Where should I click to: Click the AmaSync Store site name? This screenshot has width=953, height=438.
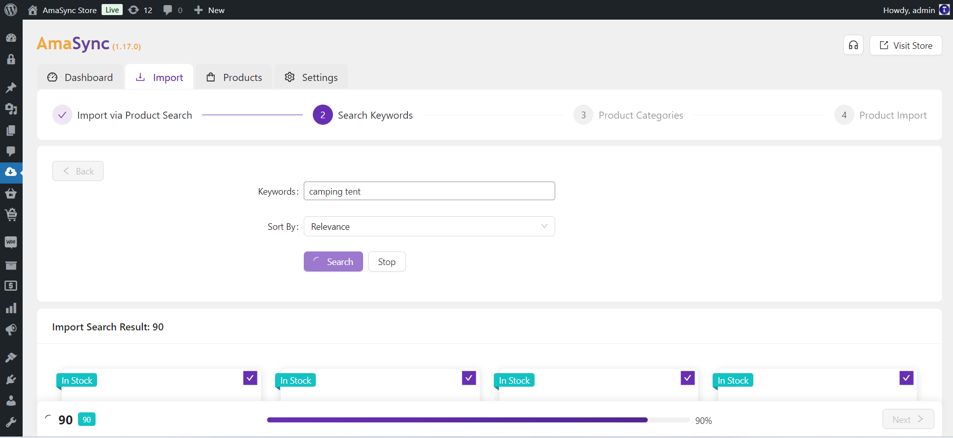tap(69, 10)
